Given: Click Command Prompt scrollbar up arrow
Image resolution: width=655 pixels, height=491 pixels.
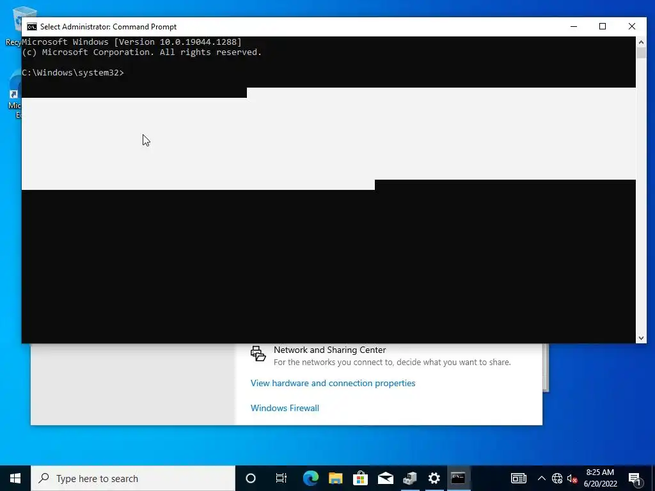Looking at the screenshot, I should [641, 42].
